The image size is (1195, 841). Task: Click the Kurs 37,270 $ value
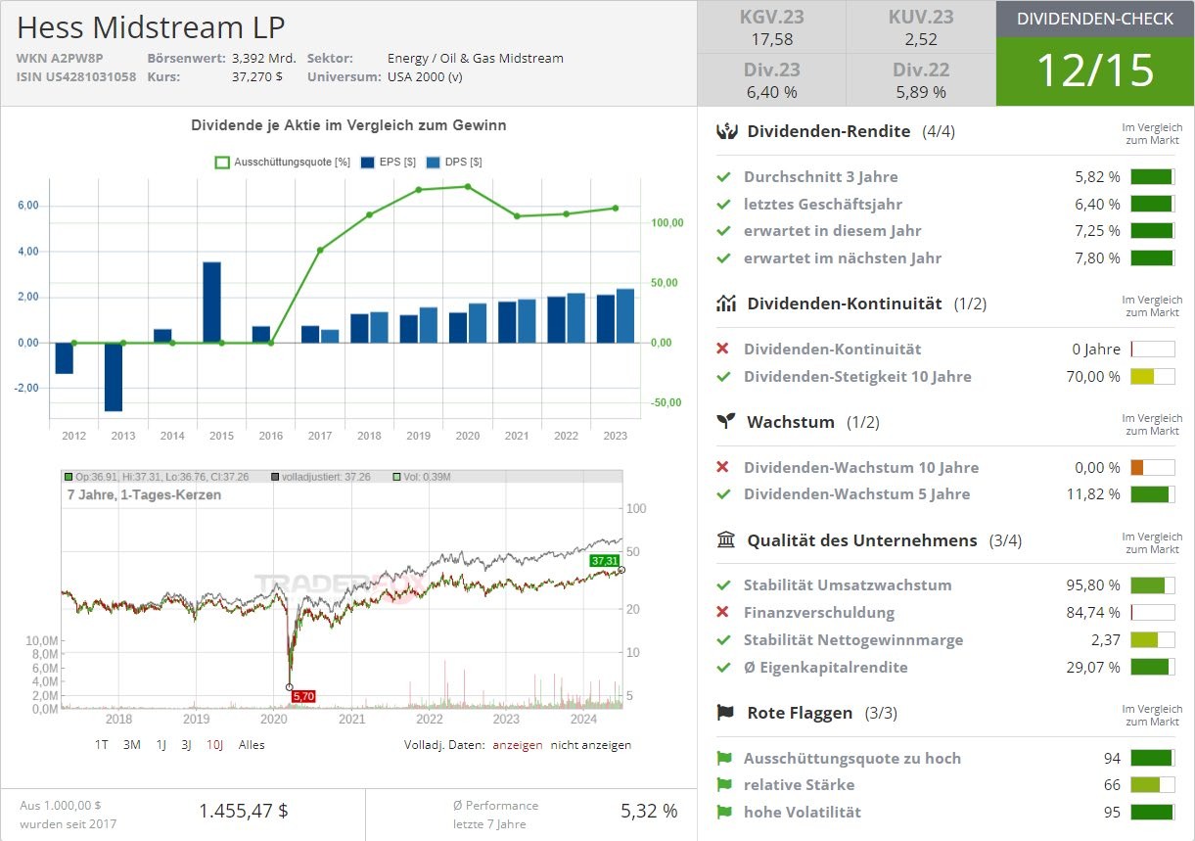[x=257, y=76]
